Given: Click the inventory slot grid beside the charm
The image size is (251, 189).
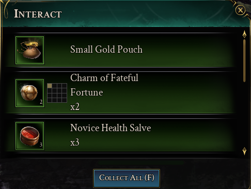Looking at the screenshot, I should pos(57,93).
